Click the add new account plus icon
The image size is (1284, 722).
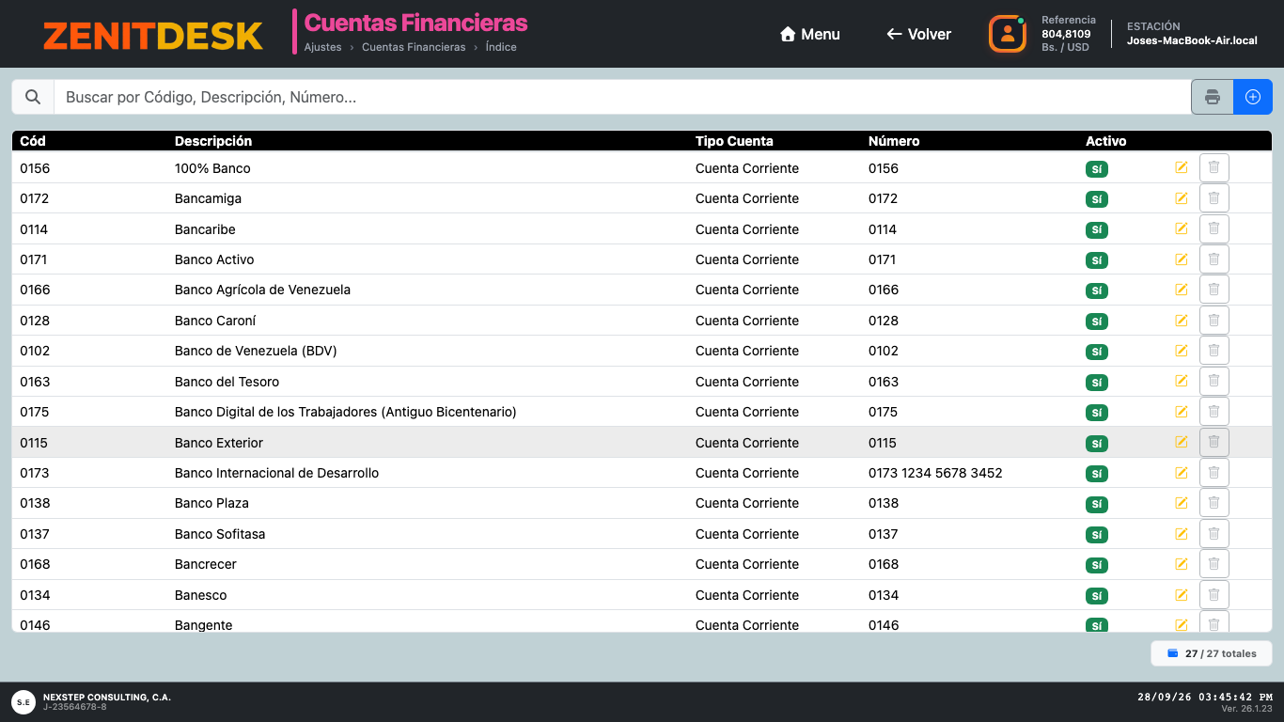1253,97
